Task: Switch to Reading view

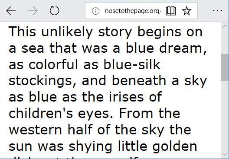Action: point(171,11)
